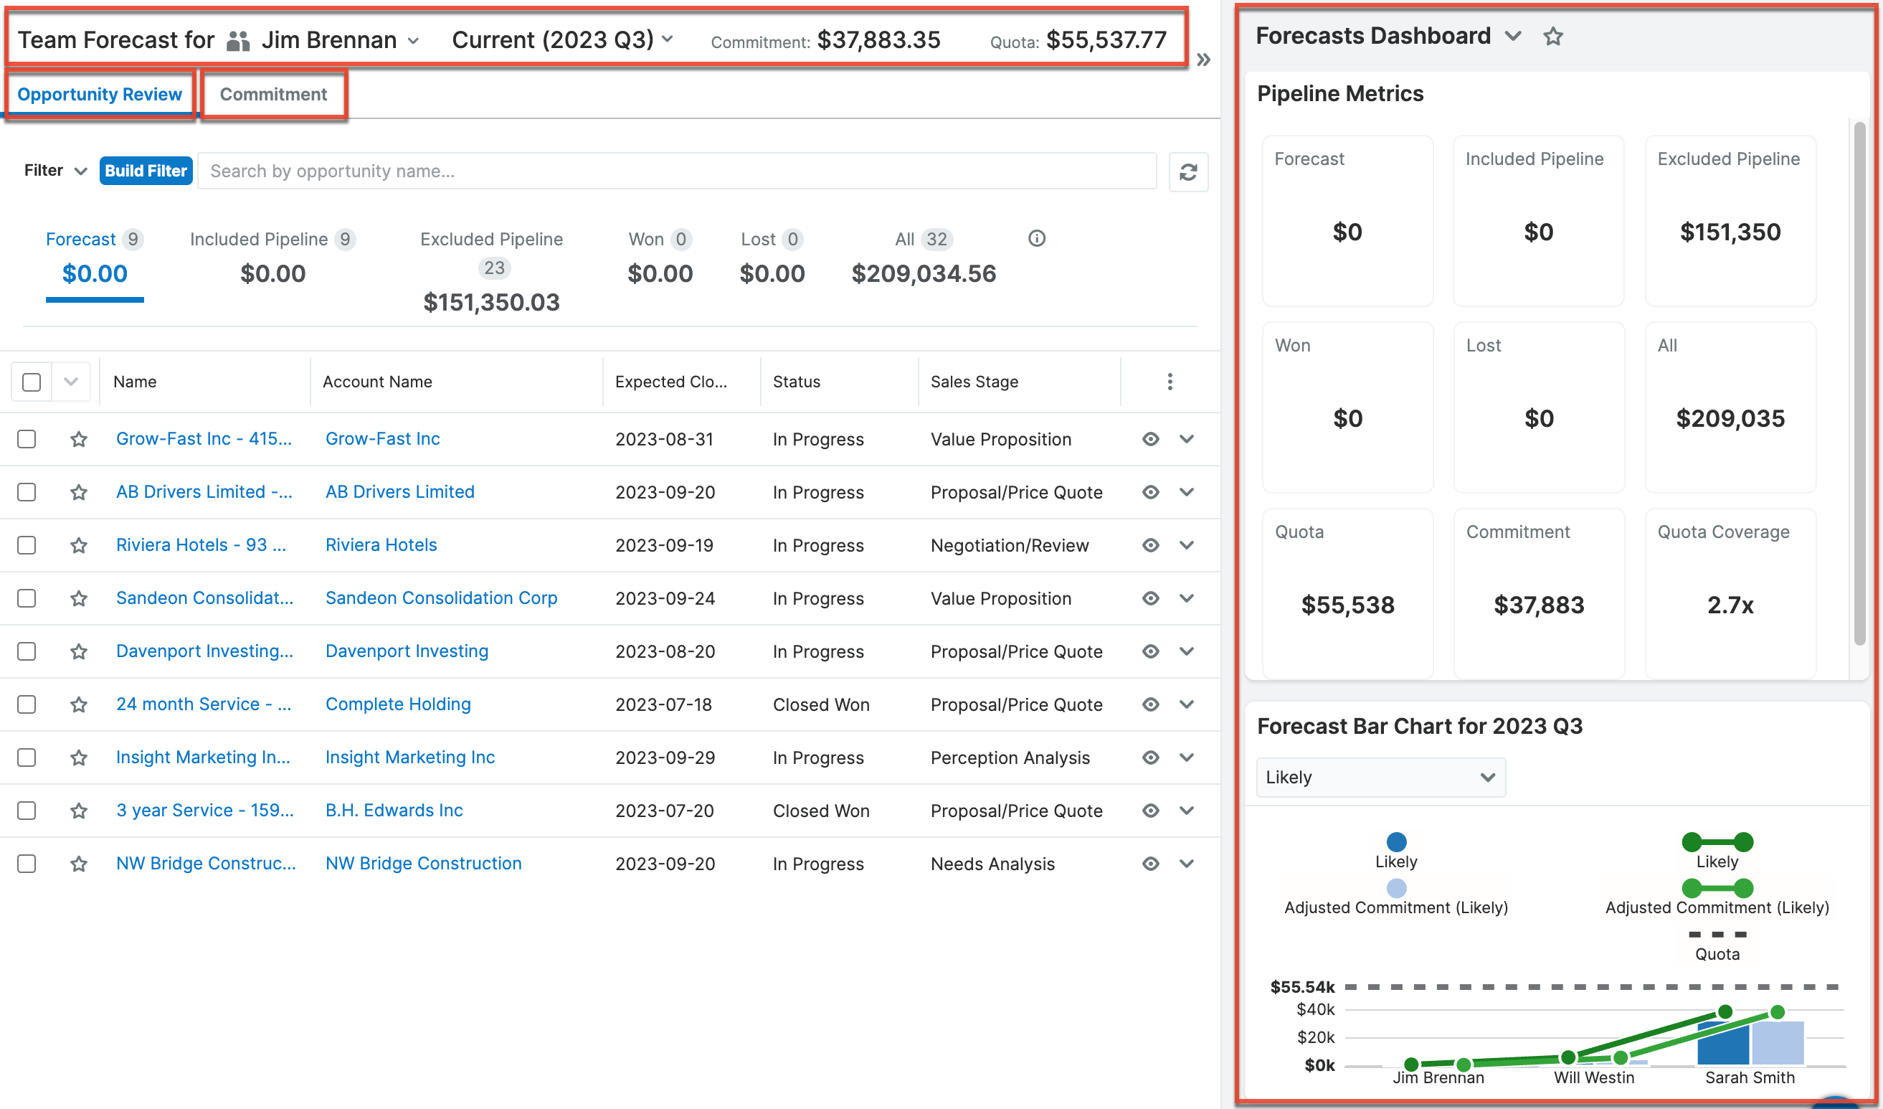Screen dimensions: 1883x1109
Task: Expand row actions for Davenport Investing
Action: tap(1187, 651)
